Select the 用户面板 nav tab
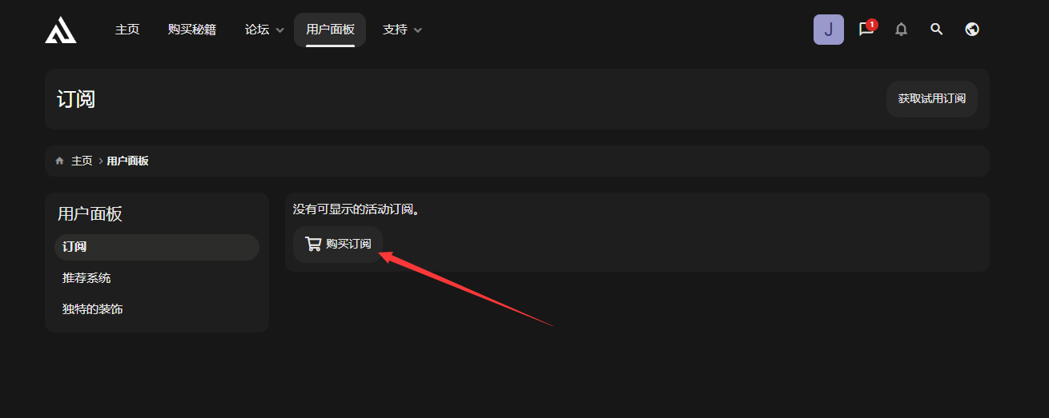Viewport: 1049px width, 418px height. (x=330, y=30)
